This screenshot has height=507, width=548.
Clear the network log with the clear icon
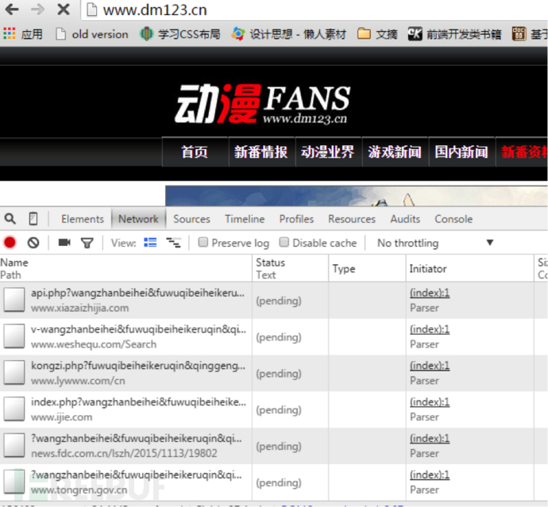(x=33, y=242)
